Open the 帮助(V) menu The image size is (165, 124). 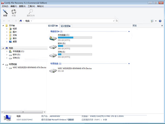[40, 6]
